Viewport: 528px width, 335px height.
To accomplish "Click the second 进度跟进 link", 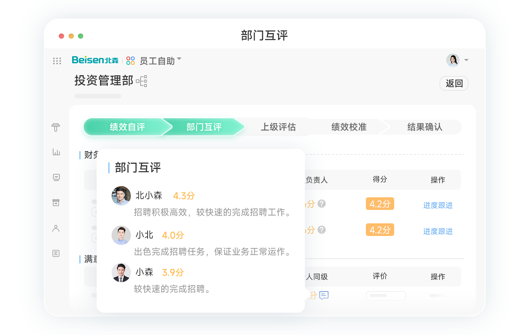I will coord(438,231).
